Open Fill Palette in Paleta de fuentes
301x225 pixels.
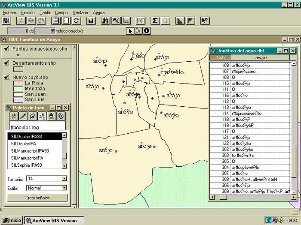click(14, 116)
